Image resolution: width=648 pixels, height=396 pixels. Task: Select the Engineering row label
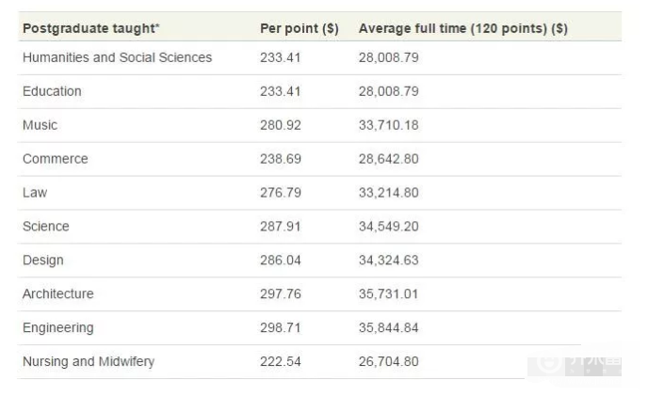click(58, 327)
